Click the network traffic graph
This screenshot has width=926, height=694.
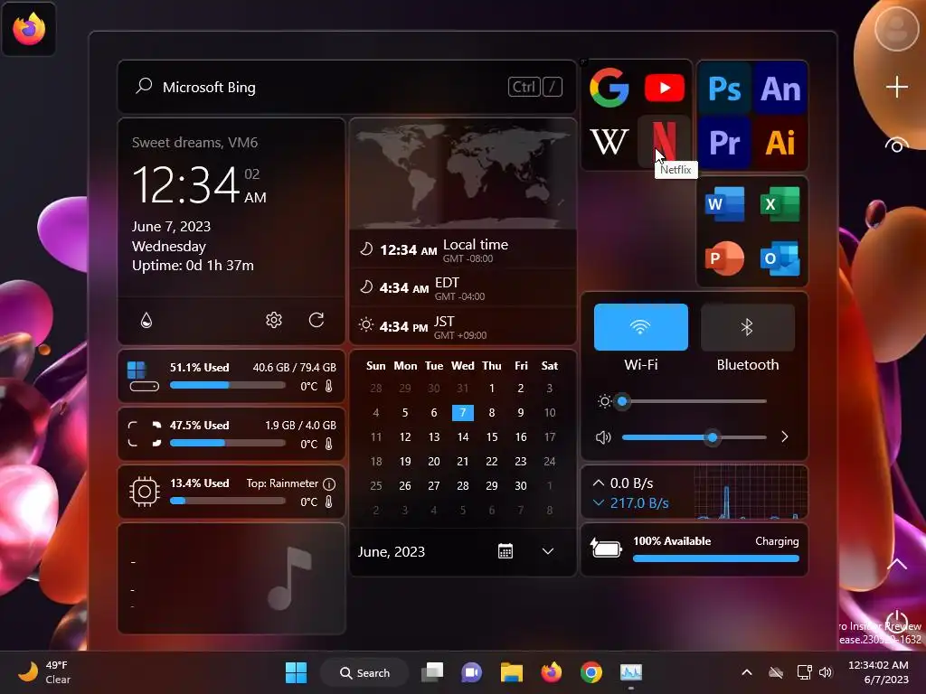pos(750,492)
